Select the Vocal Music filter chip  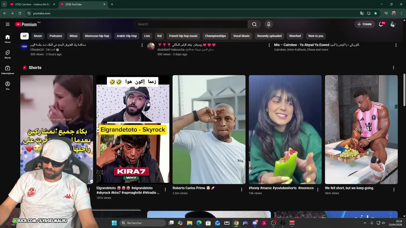[x=241, y=36]
